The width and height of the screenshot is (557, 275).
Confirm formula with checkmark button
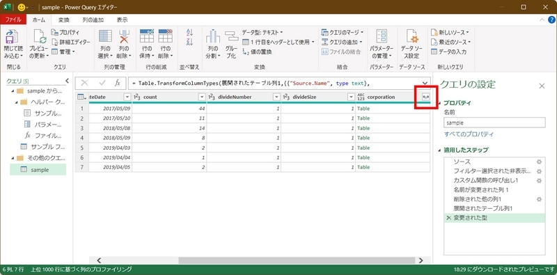[102, 83]
